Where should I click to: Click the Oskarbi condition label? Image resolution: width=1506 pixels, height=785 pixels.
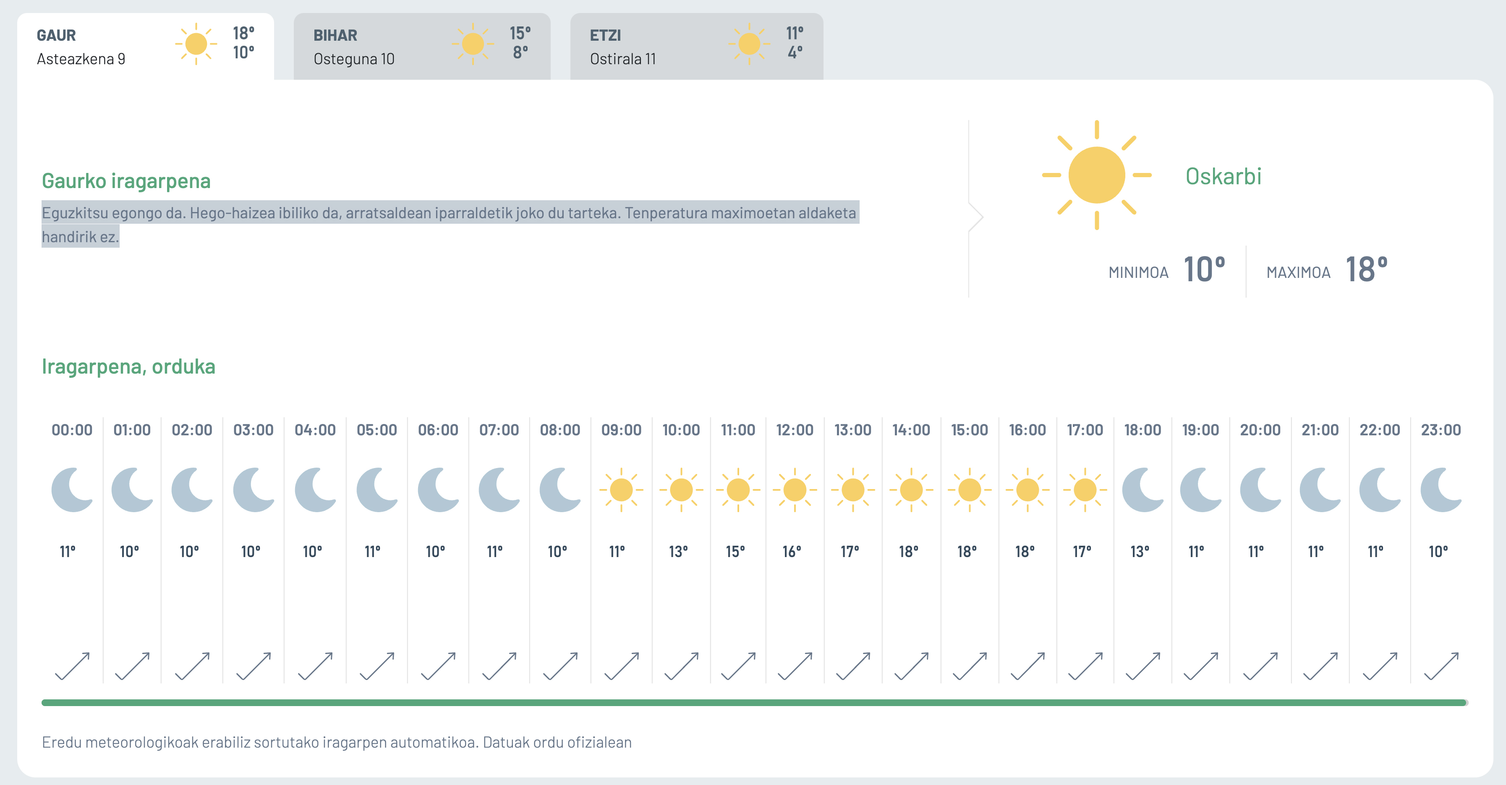(1223, 176)
